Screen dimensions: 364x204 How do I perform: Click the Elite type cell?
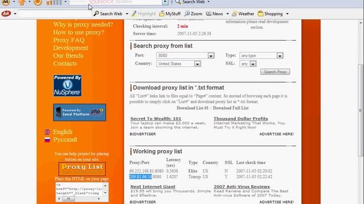pyautogui.click(x=193, y=171)
